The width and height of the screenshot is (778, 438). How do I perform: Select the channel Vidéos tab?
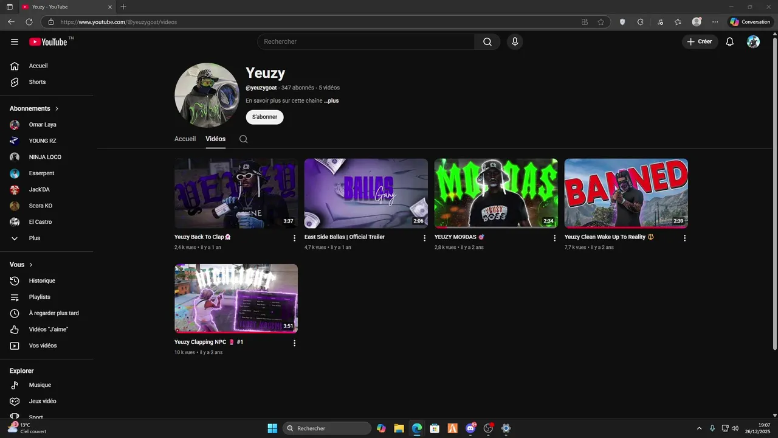tap(215, 139)
